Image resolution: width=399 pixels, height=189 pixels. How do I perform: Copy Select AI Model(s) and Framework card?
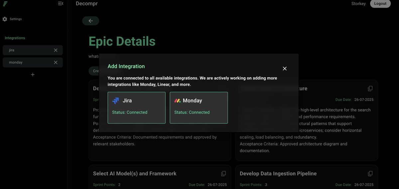[223, 174]
